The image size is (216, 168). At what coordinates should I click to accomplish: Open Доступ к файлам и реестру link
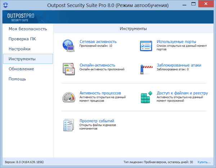coord(182,93)
